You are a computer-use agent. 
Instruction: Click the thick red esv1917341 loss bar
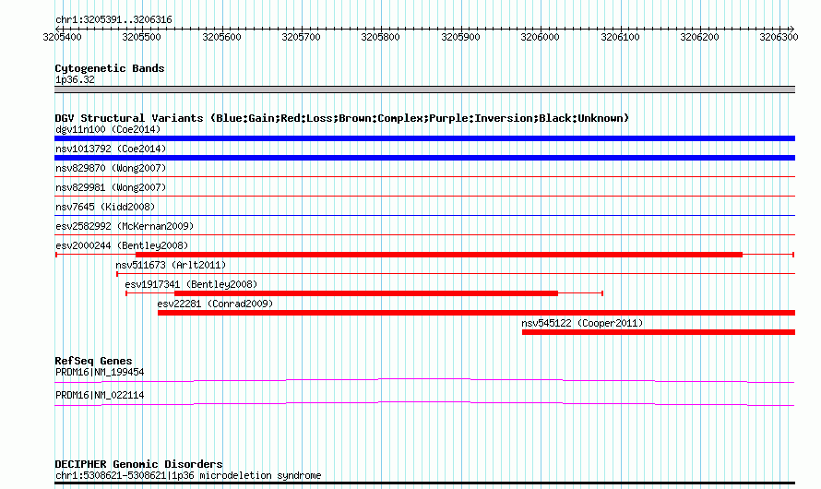tap(366, 293)
